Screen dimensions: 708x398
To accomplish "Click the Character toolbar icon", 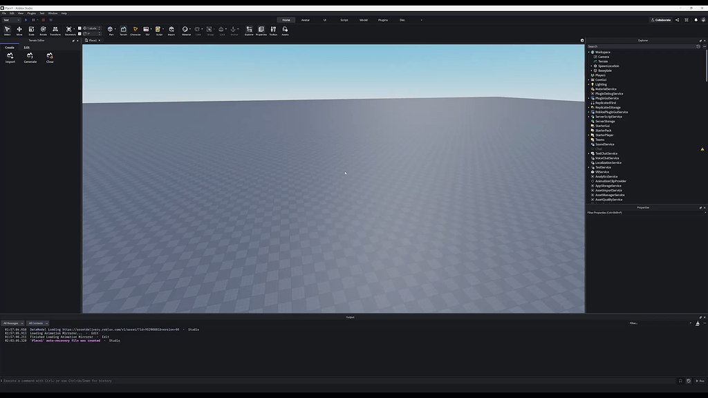I will click(136, 30).
